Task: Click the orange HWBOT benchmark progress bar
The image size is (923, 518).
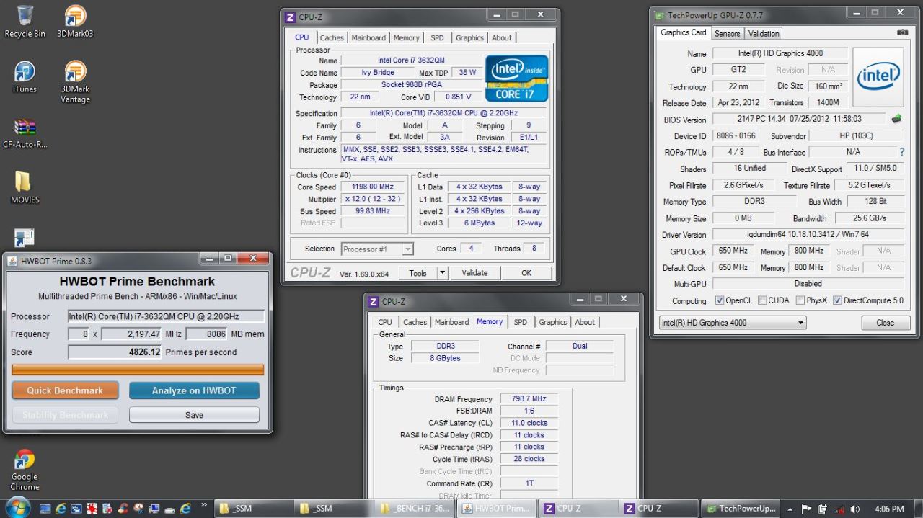Action: [138, 370]
